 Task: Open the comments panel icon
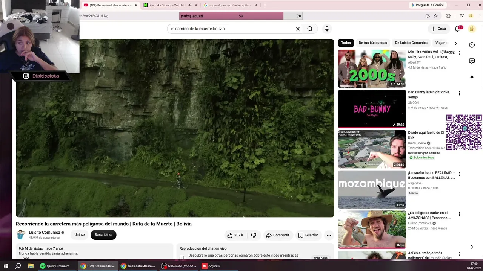(x=472, y=61)
